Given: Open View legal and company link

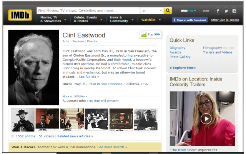Looking at the screenshot, I should (103, 100).
